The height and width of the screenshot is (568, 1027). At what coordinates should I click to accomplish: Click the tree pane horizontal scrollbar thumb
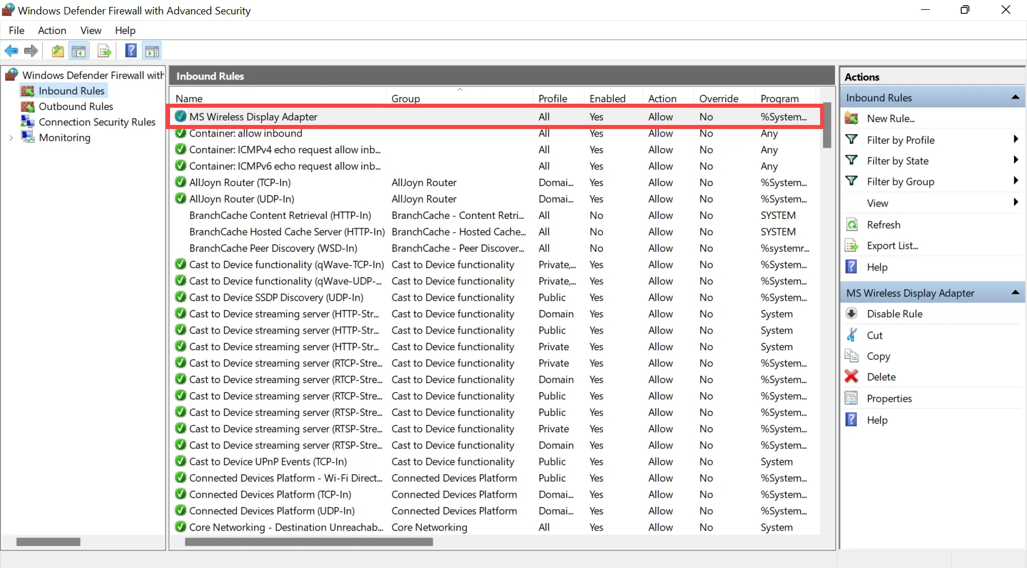point(48,542)
